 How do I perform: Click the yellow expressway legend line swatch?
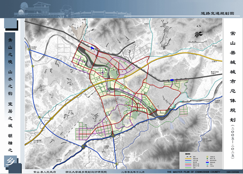click(x=188, y=159)
